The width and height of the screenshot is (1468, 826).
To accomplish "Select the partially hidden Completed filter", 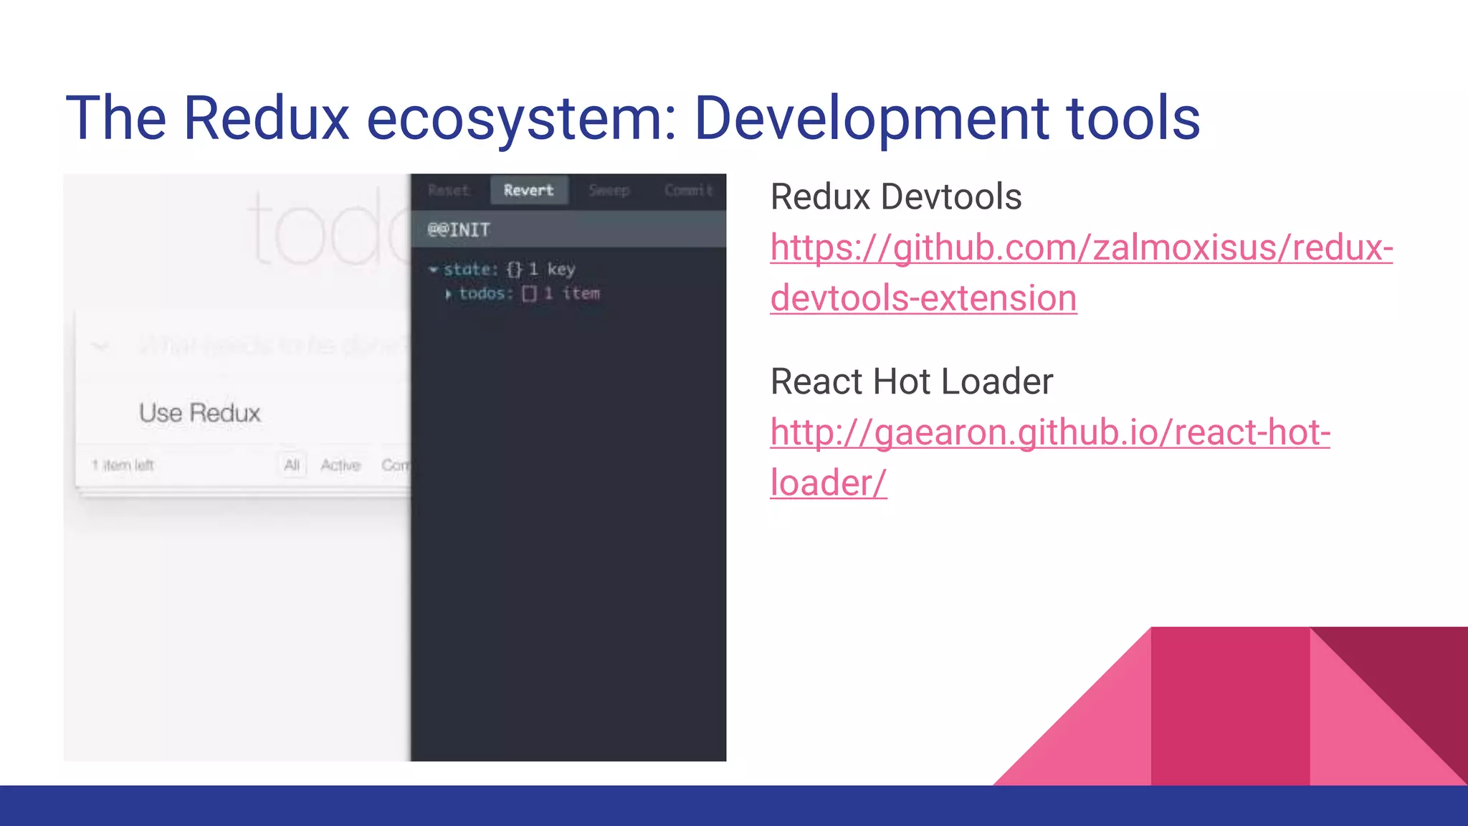I will [x=396, y=465].
